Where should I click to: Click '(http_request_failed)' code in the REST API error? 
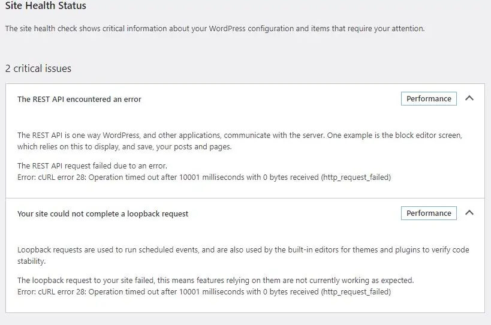(x=356, y=177)
